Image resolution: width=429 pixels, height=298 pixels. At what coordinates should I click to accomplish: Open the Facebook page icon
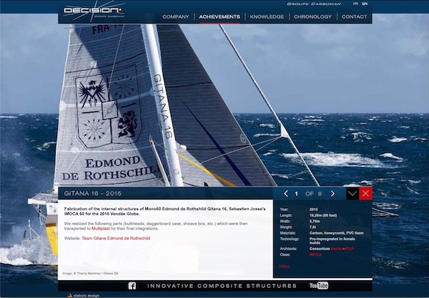point(132,285)
